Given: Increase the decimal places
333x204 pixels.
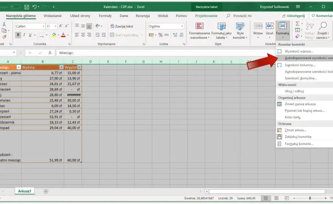Looking at the screenshot, I should click(x=175, y=35).
